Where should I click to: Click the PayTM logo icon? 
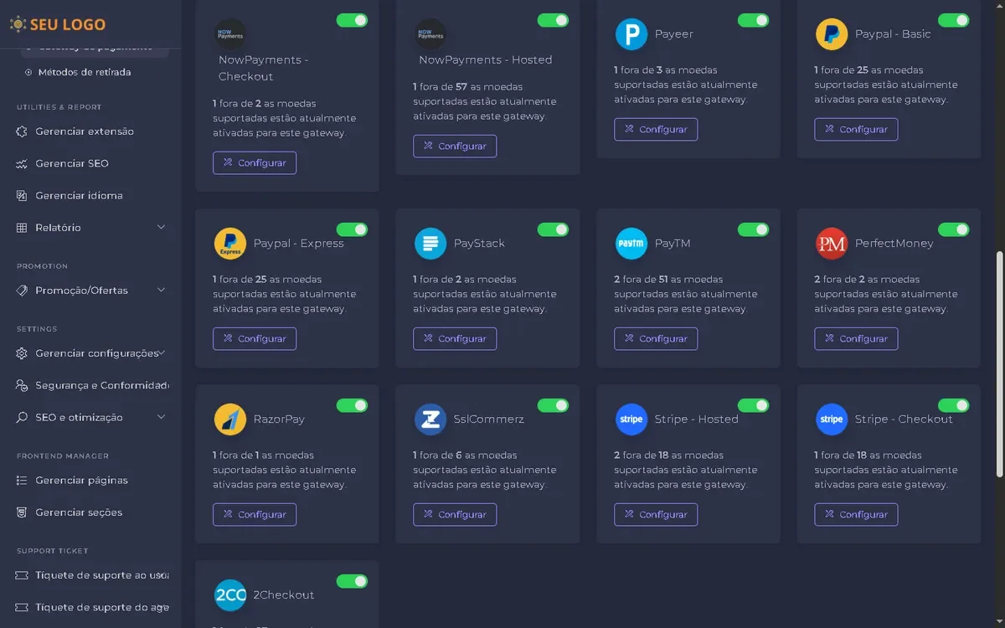[x=631, y=244]
